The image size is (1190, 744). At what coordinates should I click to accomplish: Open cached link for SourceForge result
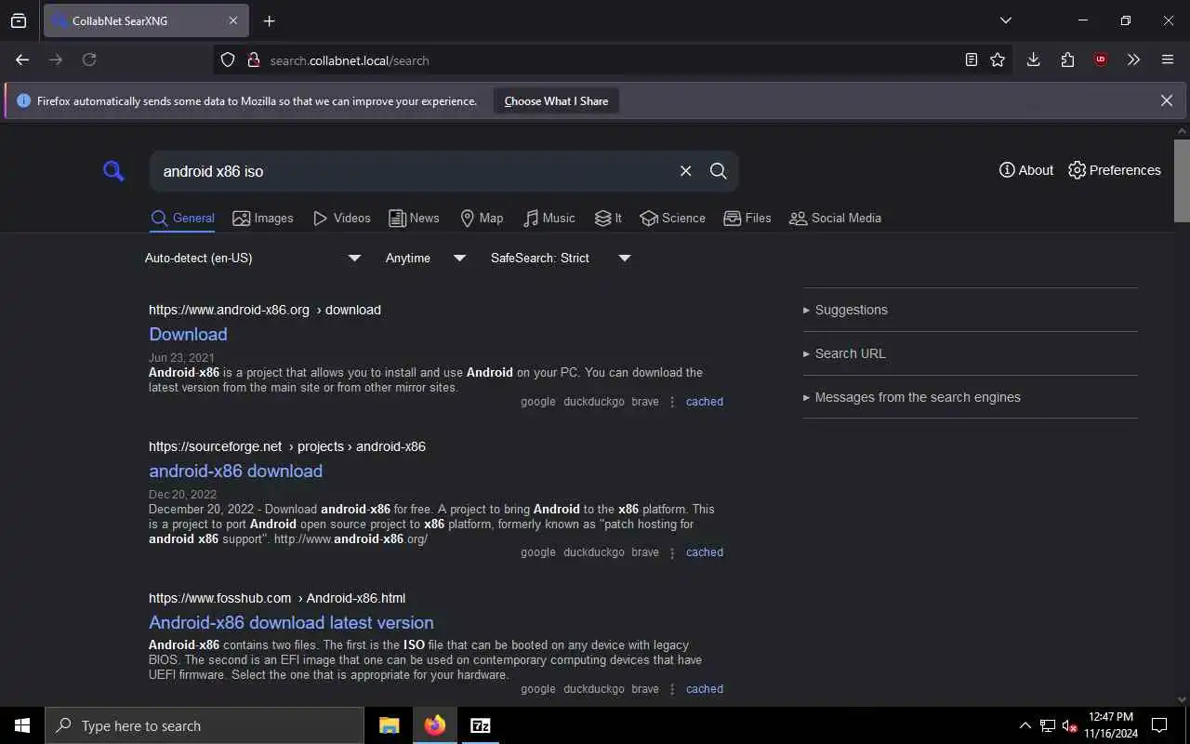pos(705,552)
